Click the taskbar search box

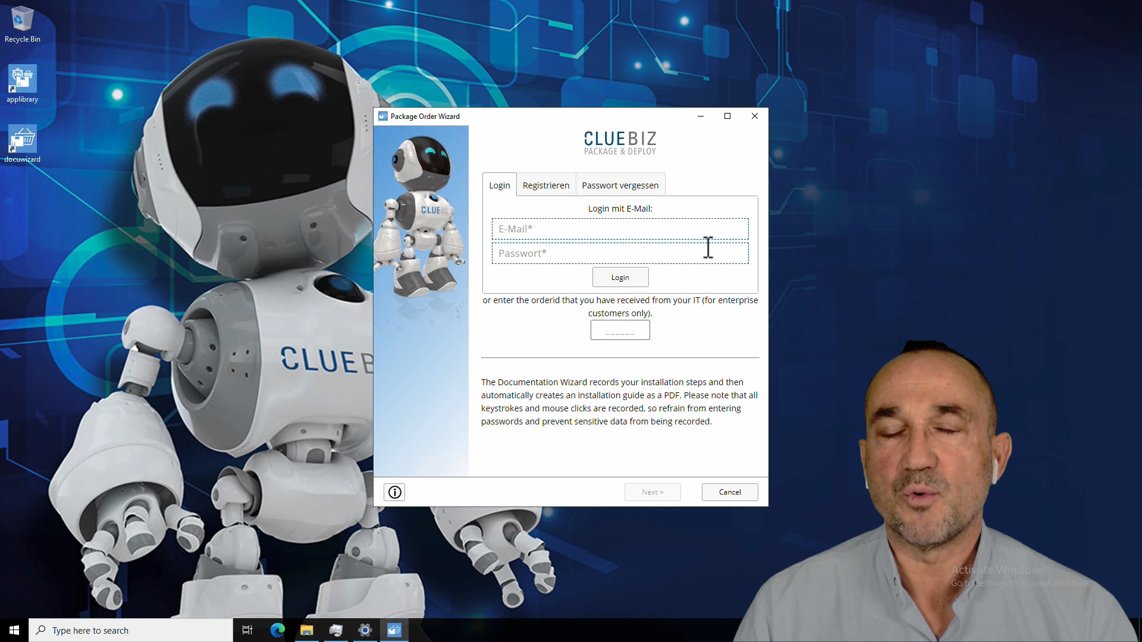pyautogui.click(x=131, y=630)
